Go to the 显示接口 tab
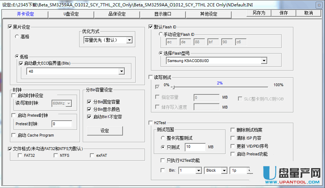Image resolution: width=325 pixels, height=188 pixels. coord(163,14)
